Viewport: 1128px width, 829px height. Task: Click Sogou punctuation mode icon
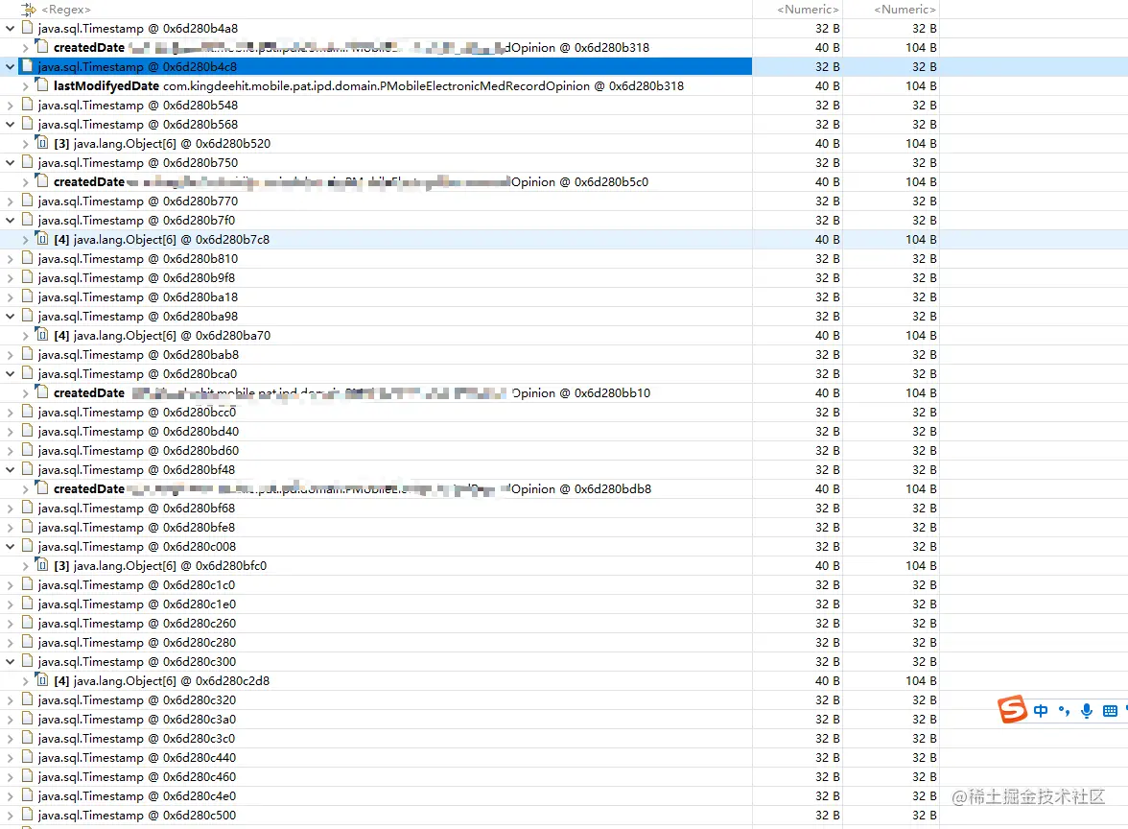[x=1064, y=711]
